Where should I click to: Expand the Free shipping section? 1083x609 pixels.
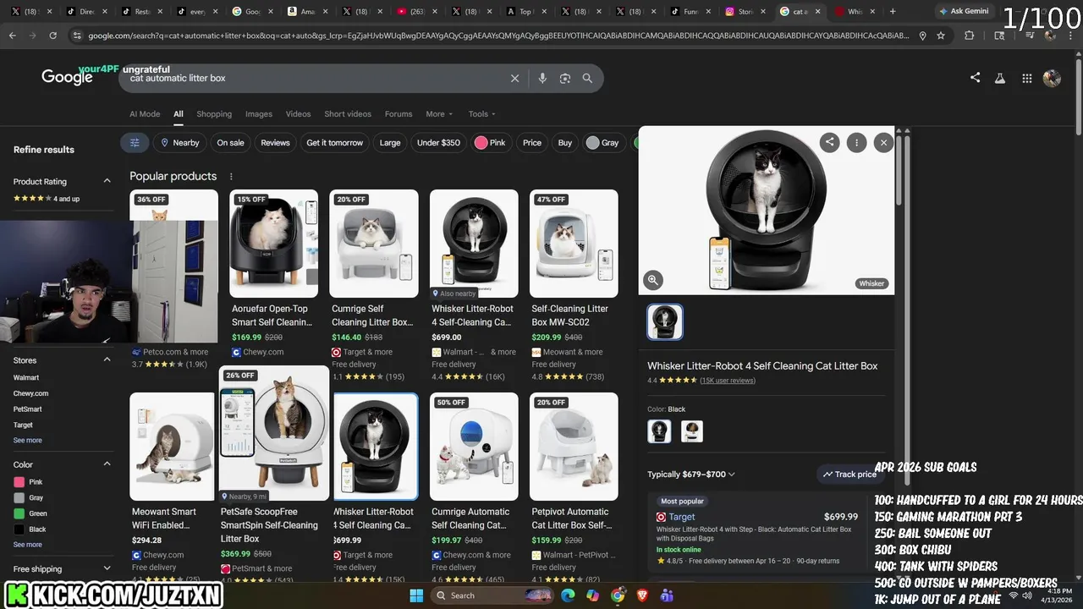coord(107,569)
